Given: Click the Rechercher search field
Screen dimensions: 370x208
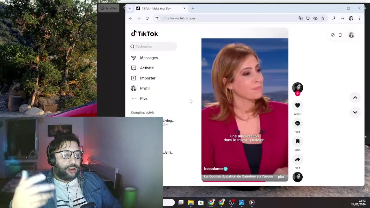Looking at the screenshot, I should 153,47.
